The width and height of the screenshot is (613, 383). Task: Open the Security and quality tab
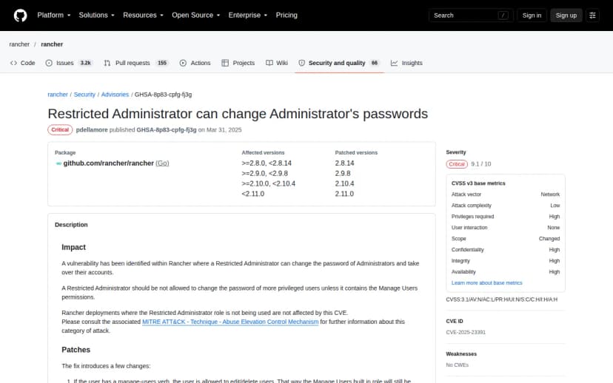point(339,63)
